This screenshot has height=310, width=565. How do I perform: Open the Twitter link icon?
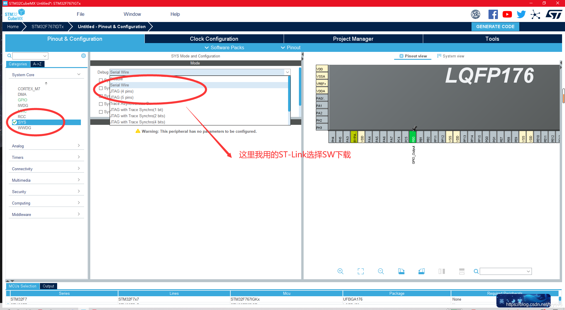pyautogui.click(x=521, y=14)
